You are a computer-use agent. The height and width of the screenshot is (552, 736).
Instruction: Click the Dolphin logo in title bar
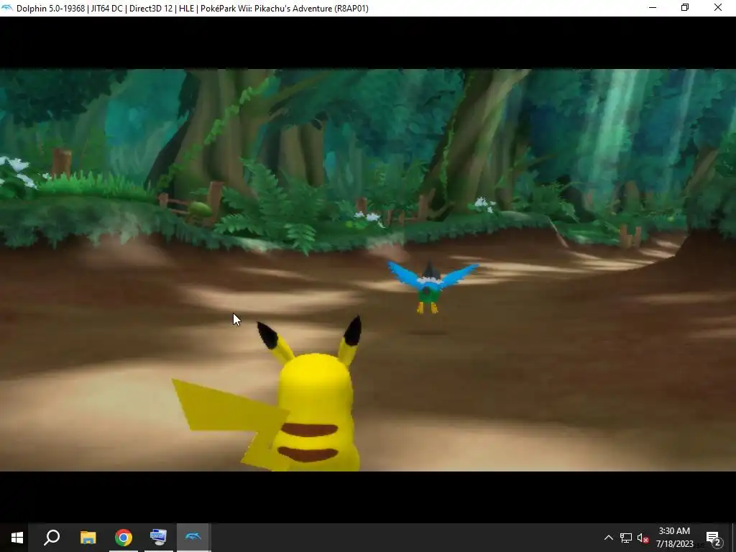pos(7,8)
